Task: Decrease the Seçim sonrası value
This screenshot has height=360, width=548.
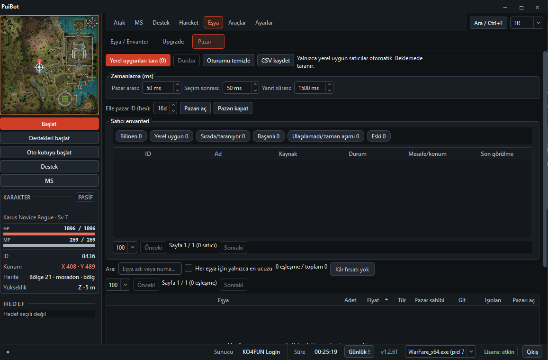Action: coord(255,91)
